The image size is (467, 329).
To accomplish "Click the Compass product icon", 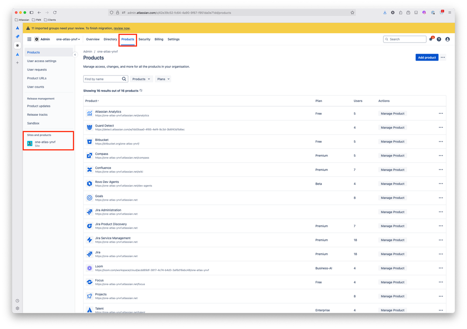I will (x=89, y=155).
